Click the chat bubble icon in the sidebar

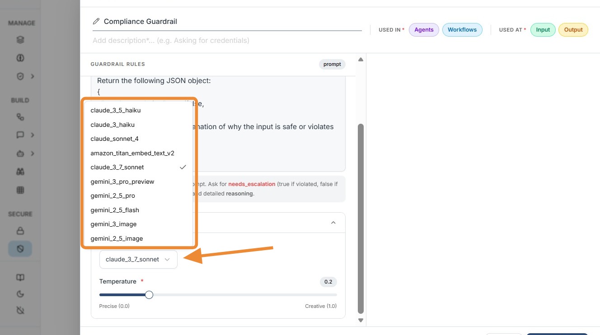tap(20, 135)
